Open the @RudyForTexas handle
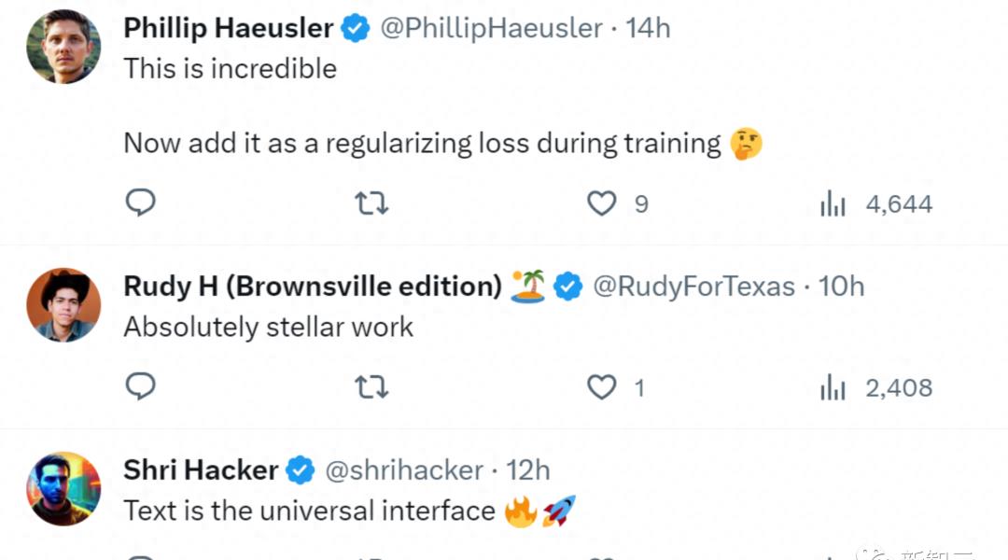This screenshot has height=560, width=1008. pos(693,286)
